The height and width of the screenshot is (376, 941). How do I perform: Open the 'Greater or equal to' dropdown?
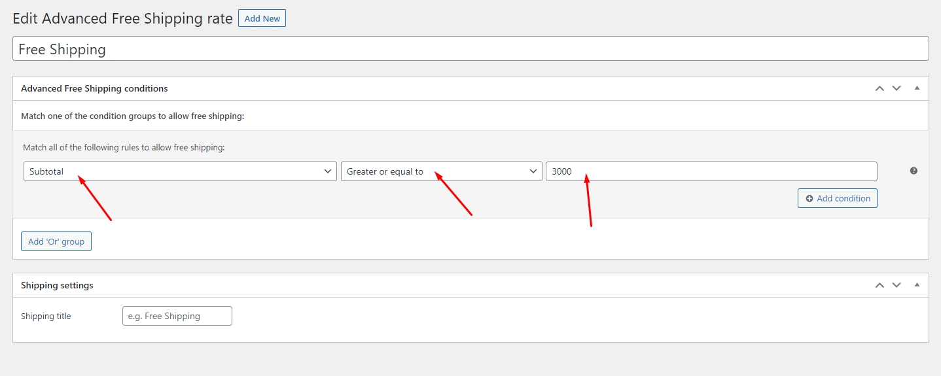441,171
